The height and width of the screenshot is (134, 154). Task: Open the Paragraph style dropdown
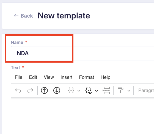pyautogui.click(x=146, y=90)
